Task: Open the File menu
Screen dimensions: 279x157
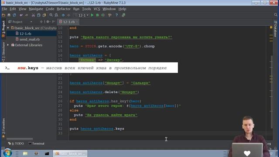Action: 4,9
